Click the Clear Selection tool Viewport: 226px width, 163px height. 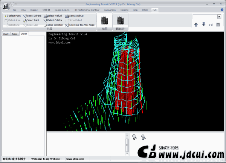(x=53, y=25)
